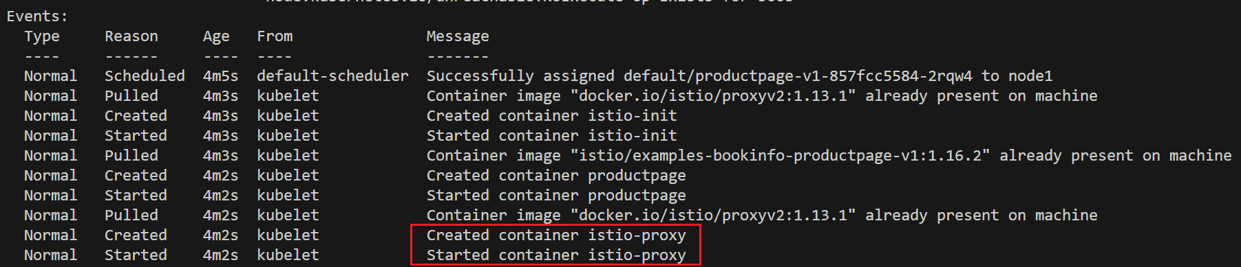Click the 4m5s age value
Image resolution: width=1241 pixels, height=267 pixels.
220,76
